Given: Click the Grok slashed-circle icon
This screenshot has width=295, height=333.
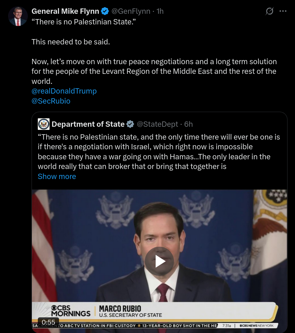Looking at the screenshot, I should tap(269, 11).
